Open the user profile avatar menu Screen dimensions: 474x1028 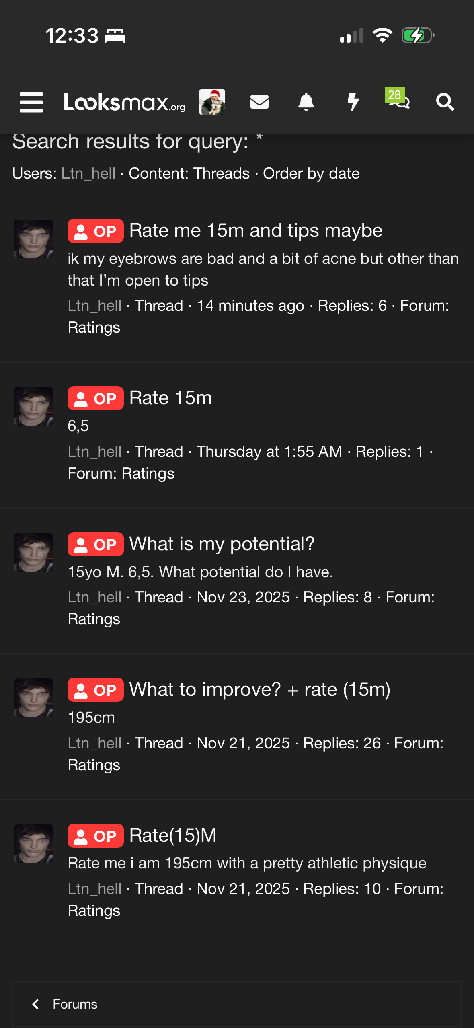212,102
